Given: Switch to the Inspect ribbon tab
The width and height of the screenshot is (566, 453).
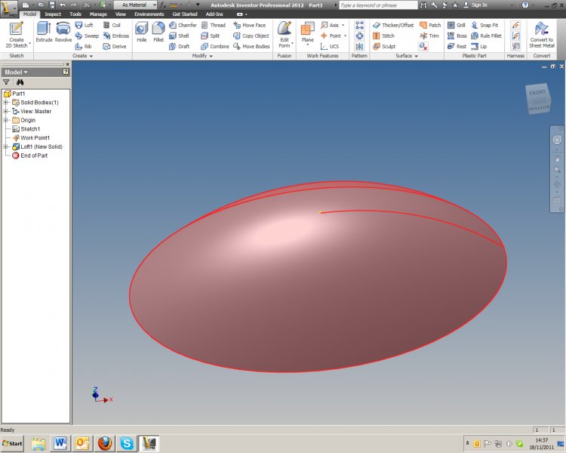Looking at the screenshot, I should pos(53,14).
